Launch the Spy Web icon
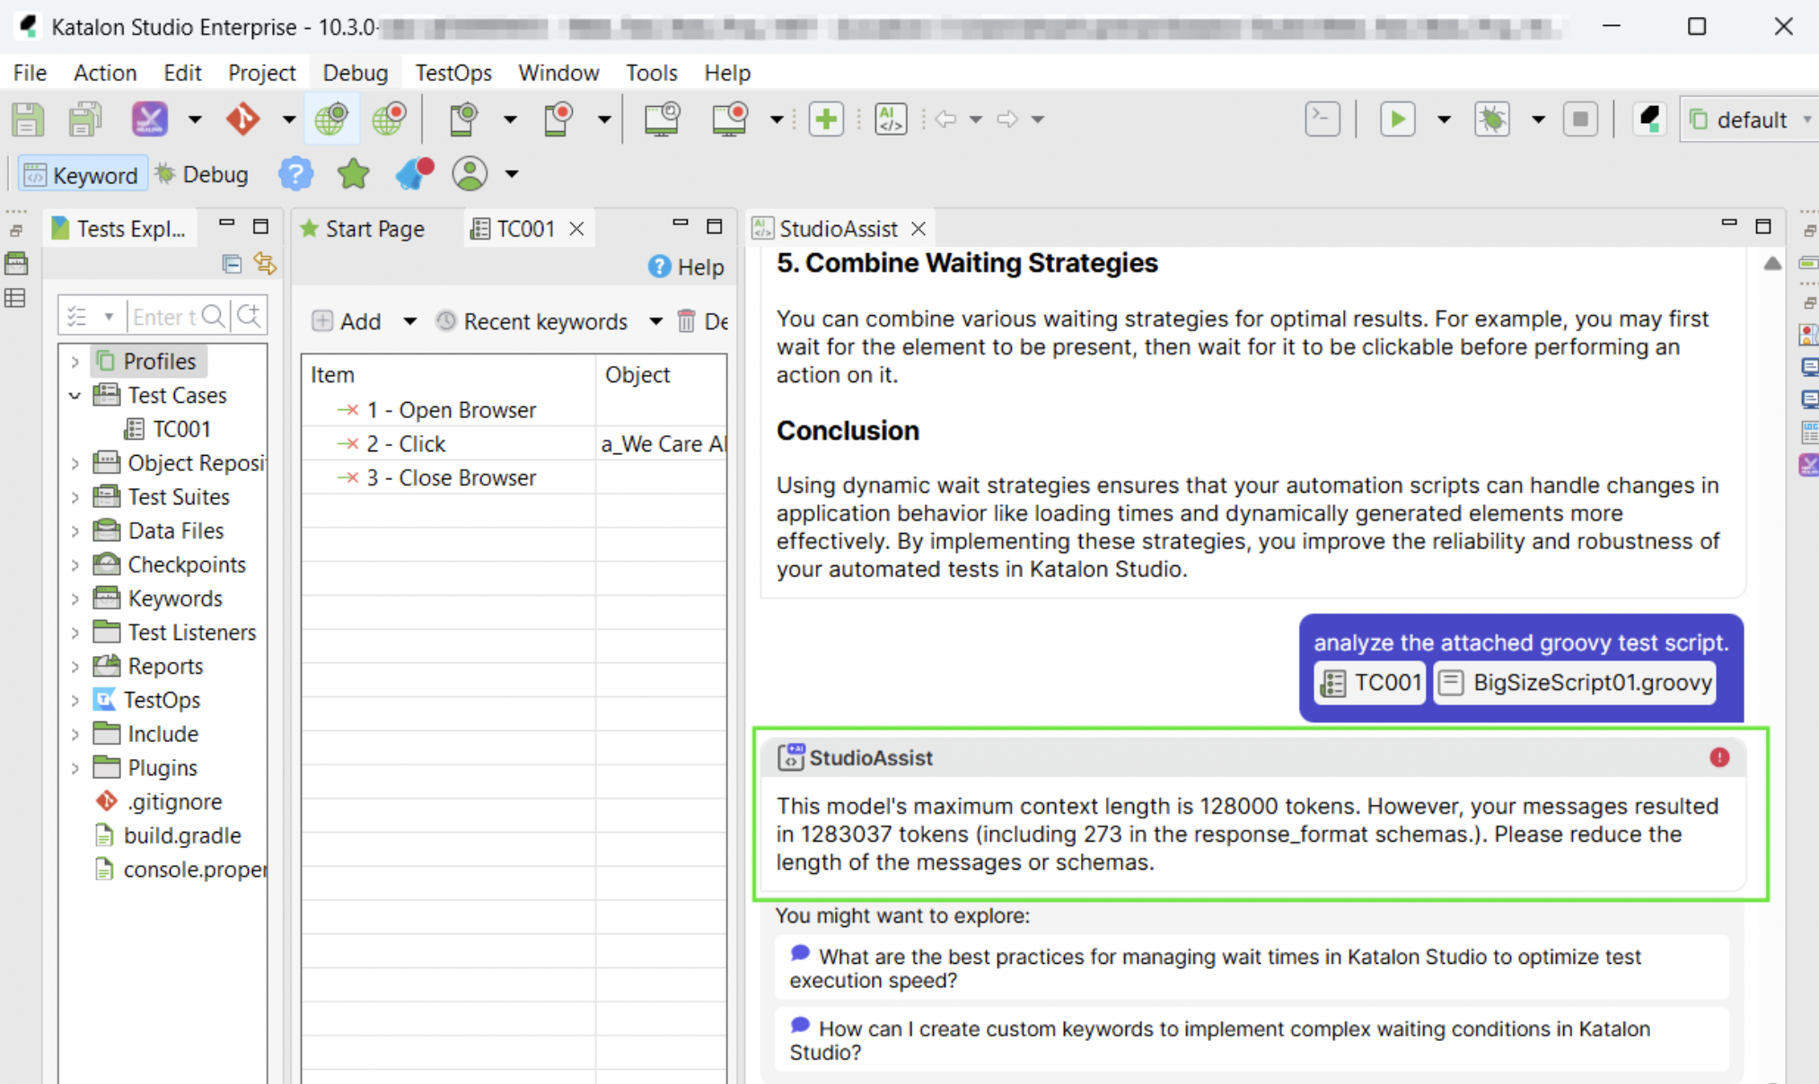The image size is (1819, 1084). coord(331,119)
